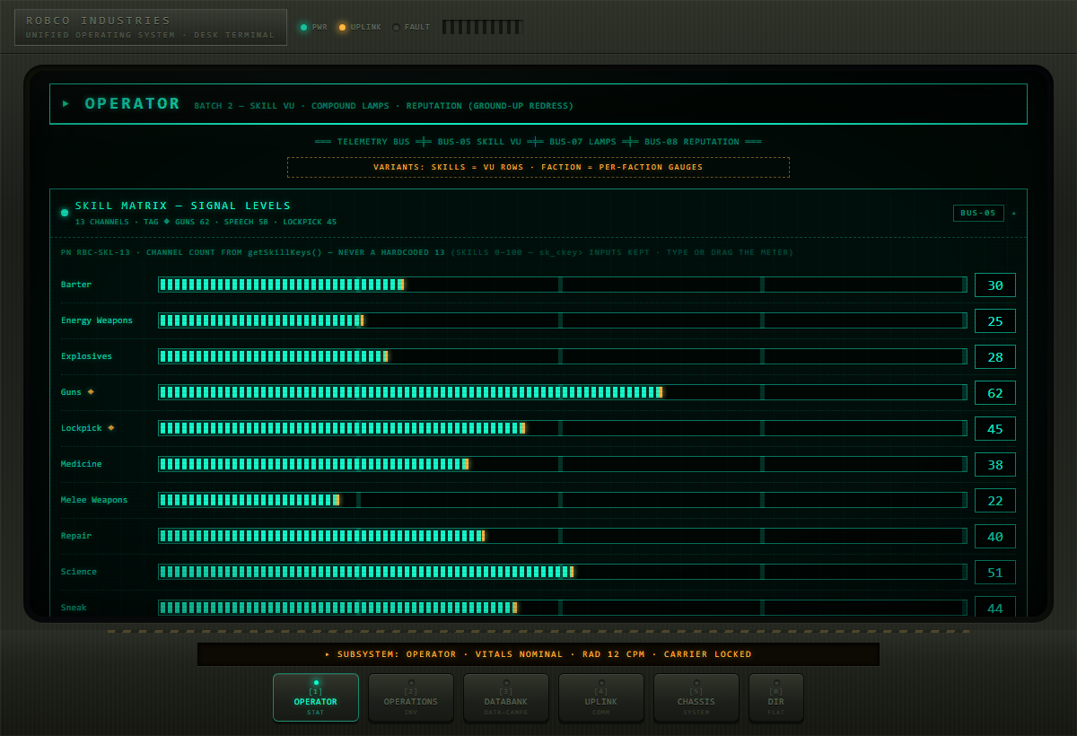This screenshot has height=736, width=1077.
Task: Click the Barter skill label
Action: [x=76, y=285]
